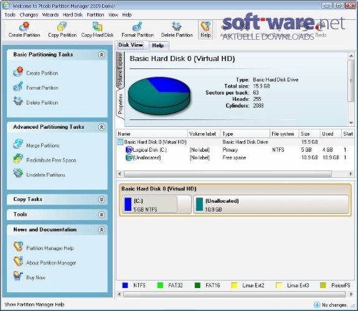
Task: Select the Volume Explorer vertical tab
Action: tap(120, 70)
